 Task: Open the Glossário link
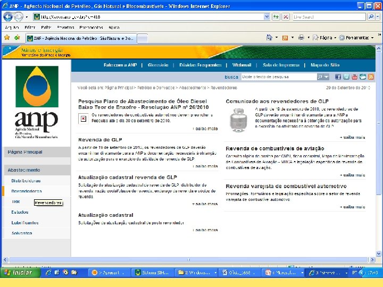pos(158,65)
